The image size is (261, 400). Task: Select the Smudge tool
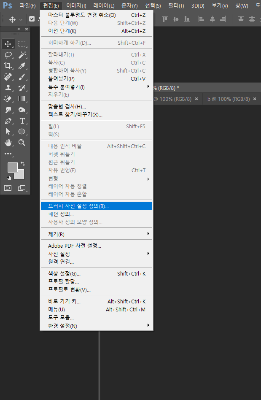(x=8, y=110)
